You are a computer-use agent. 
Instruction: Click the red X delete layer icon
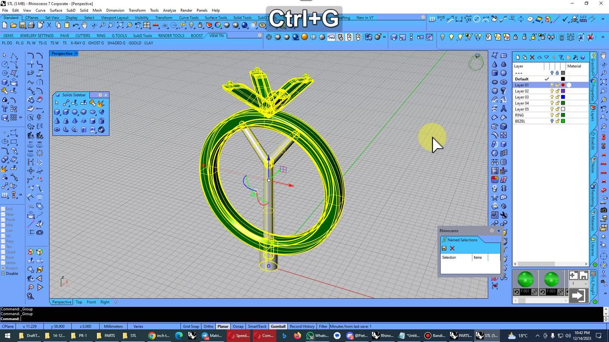click(531, 57)
